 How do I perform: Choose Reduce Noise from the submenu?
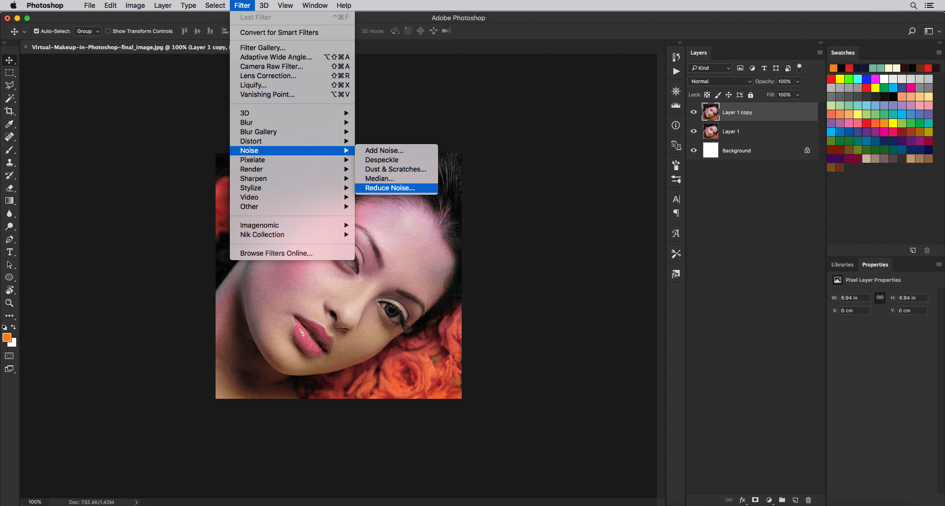(x=390, y=188)
